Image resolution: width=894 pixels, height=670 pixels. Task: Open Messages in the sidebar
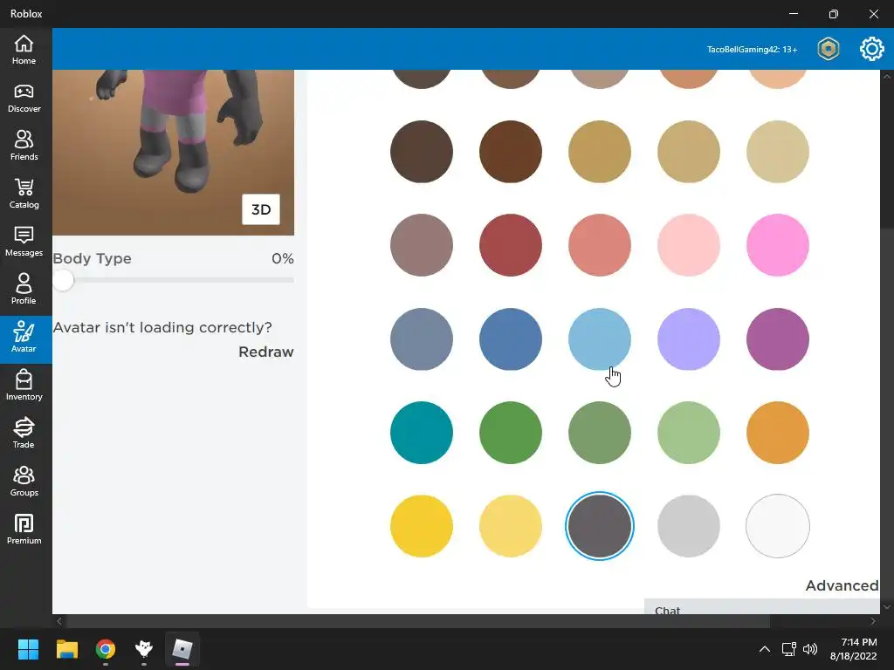pos(24,242)
